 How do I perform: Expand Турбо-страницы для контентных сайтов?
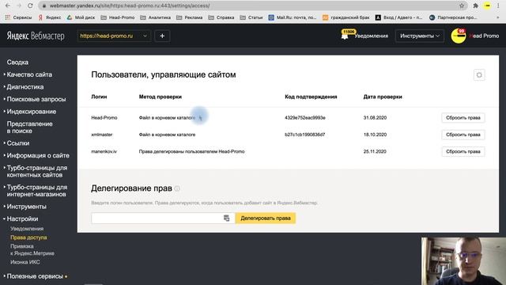click(x=37, y=171)
